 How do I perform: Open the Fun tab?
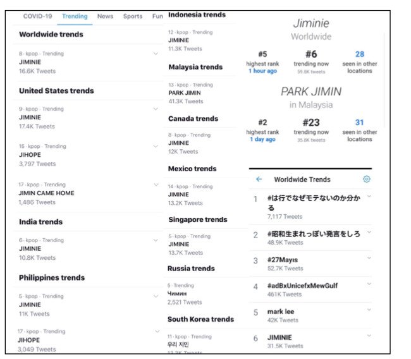157,16
